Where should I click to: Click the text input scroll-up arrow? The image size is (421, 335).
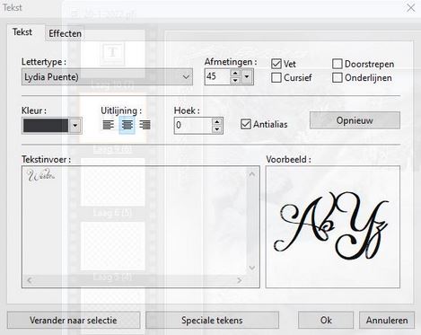pyautogui.click(x=252, y=174)
